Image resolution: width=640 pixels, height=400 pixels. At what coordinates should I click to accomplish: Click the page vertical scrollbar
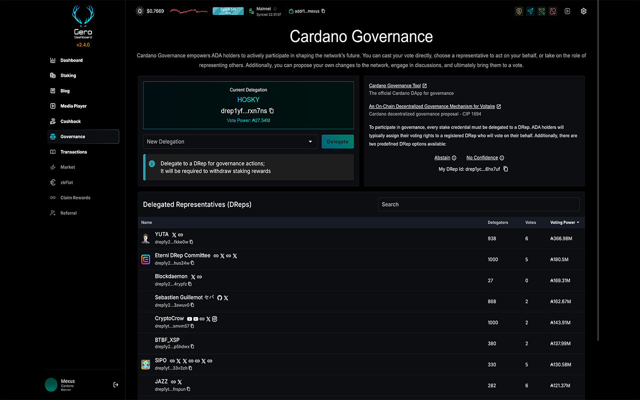tap(598, 170)
